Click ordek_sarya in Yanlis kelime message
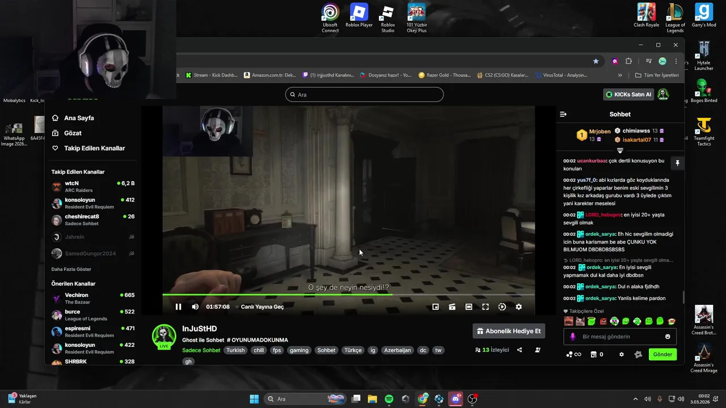 tap(601, 298)
